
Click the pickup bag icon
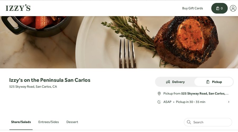point(208,82)
